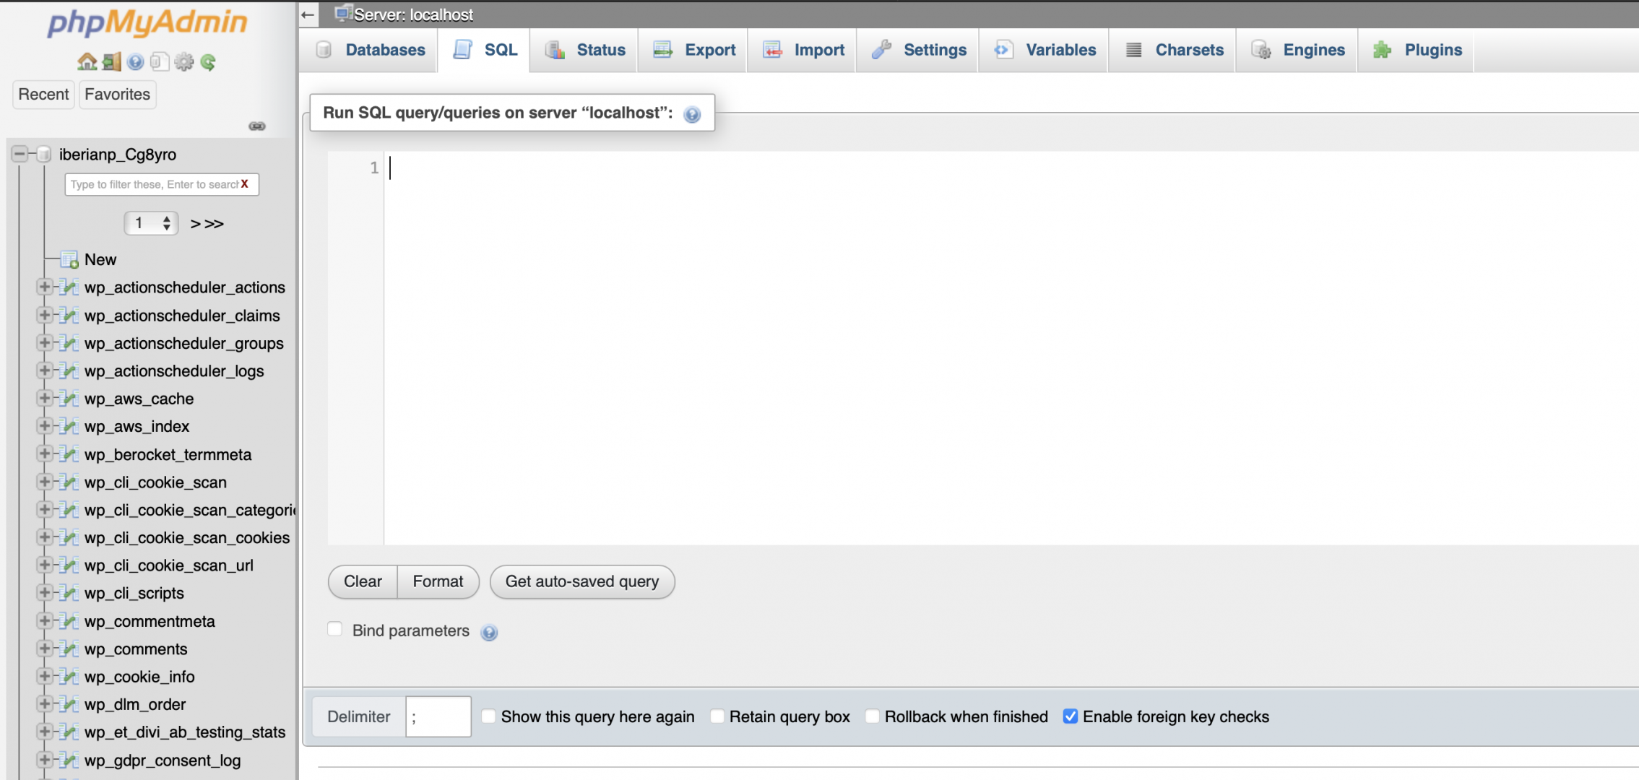The width and height of the screenshot is (1639, 780).
Task: Enable the Bind parameters checkbox
Action: (x=334, y=629)
